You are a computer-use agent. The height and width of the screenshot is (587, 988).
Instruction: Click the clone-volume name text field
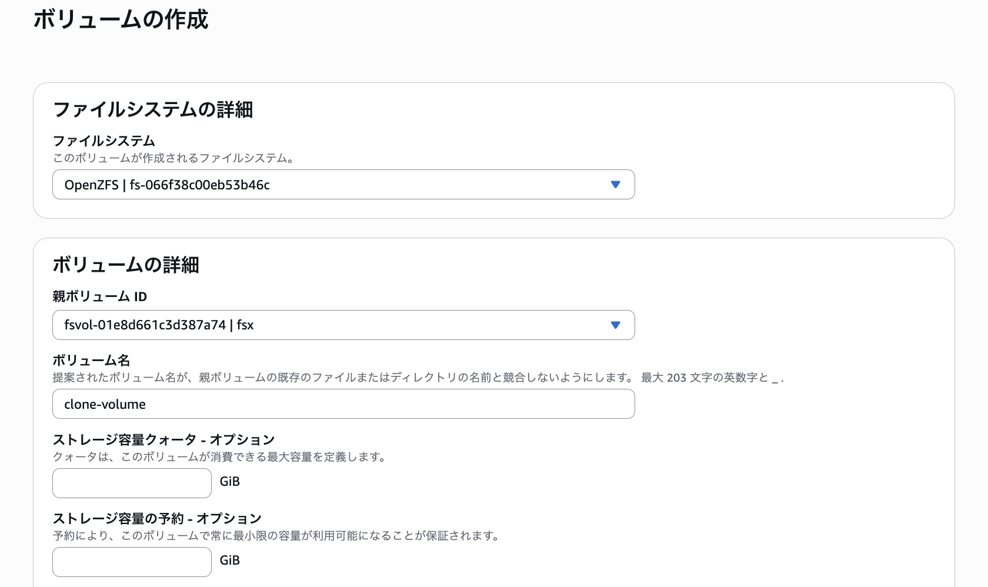pos(343,404)
